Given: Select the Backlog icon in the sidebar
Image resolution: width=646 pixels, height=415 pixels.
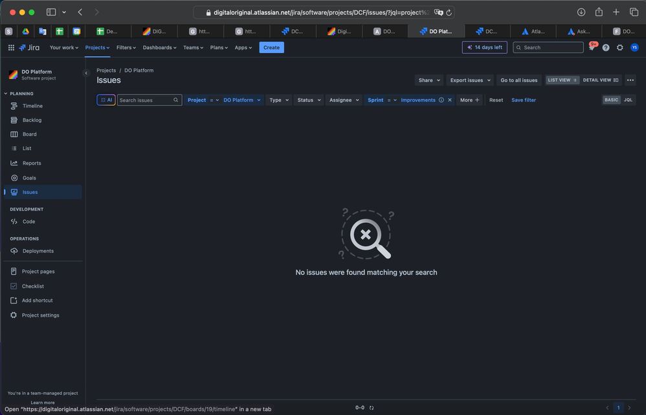Looking at the screenshot, I should [x=14, y=120].
